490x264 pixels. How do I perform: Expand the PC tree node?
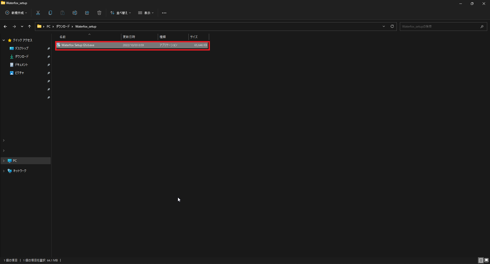coord(4,161)
